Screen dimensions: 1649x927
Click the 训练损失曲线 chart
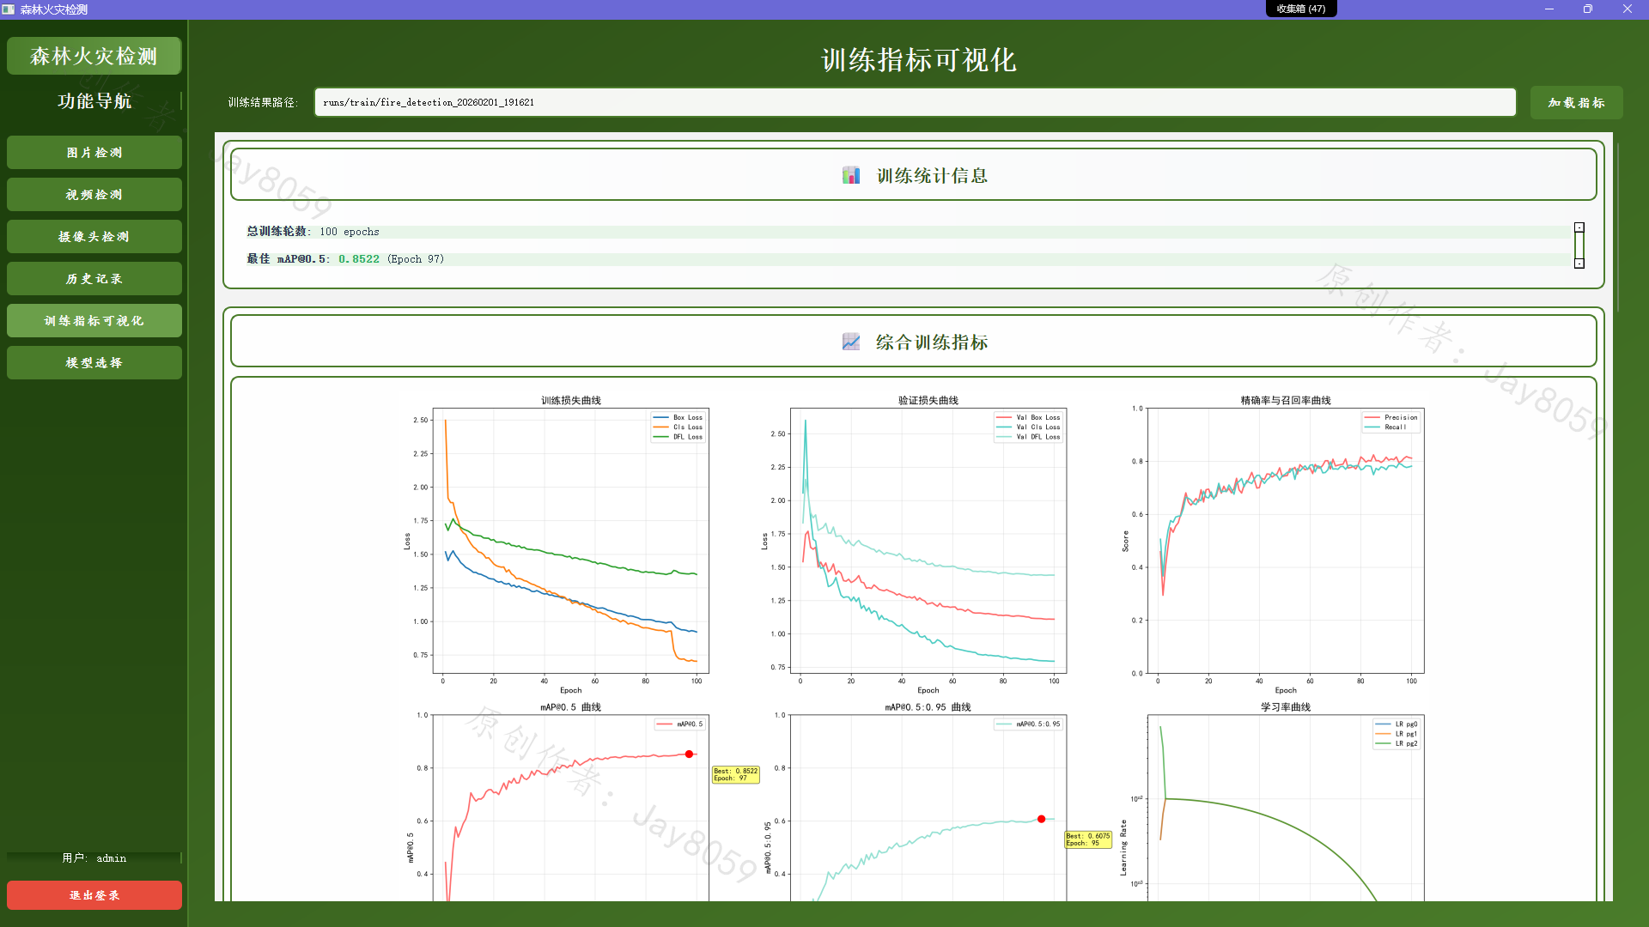click(571, 541)
